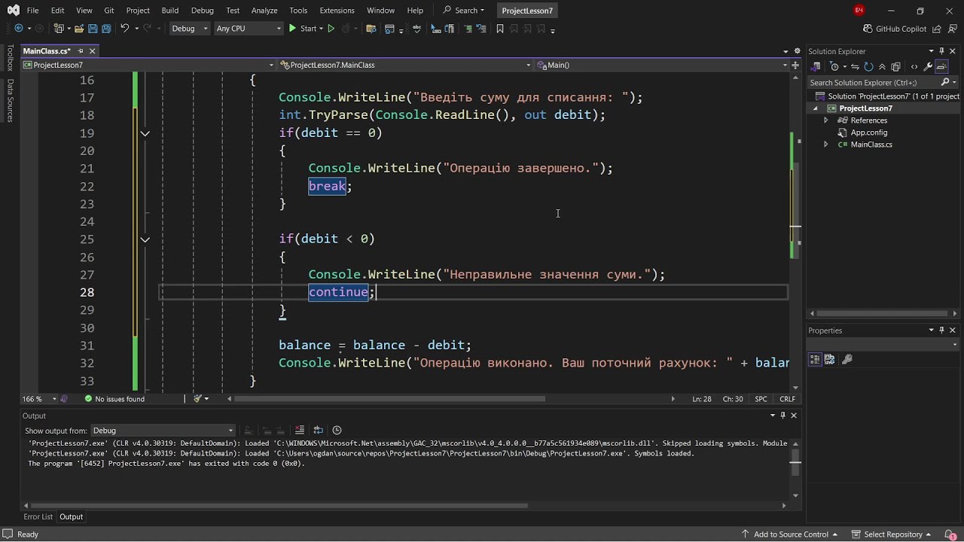This screenshot has width=964, height=542.
Task: Click the Save (single floppy) toolbar icon
Action: point(93,29)
